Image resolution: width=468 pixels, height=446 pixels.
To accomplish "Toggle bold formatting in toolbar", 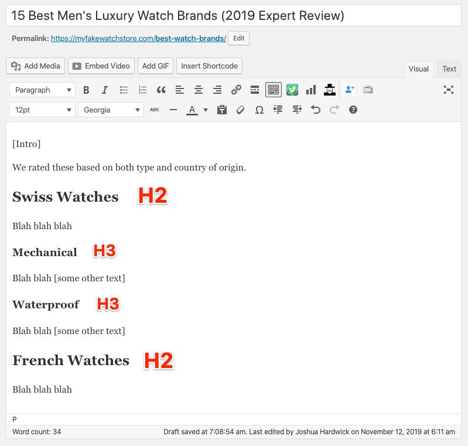I will click(86, 90).
